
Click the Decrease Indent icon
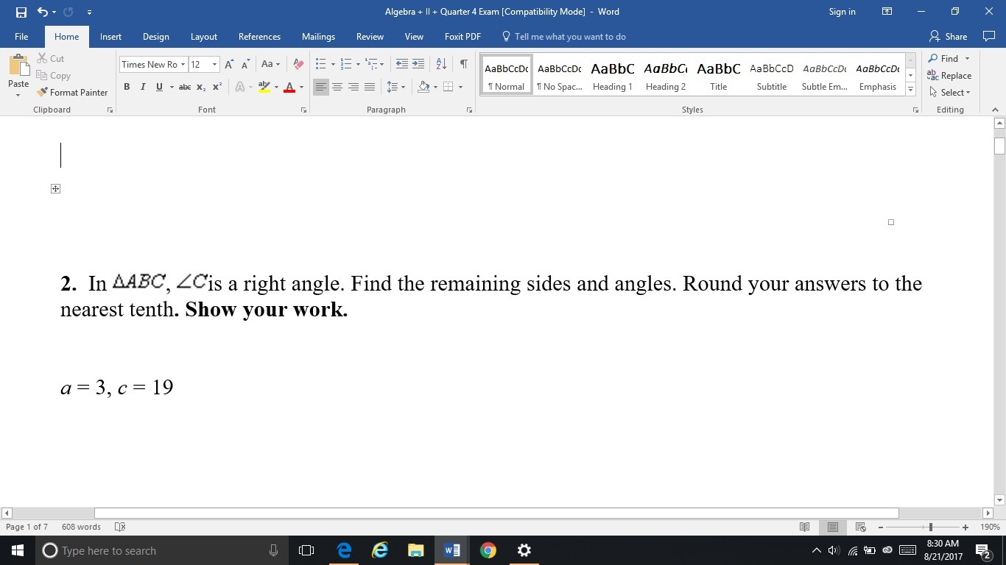click(x=401, y=65)
